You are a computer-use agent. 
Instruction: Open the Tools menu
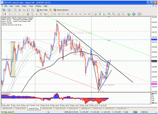31,6
